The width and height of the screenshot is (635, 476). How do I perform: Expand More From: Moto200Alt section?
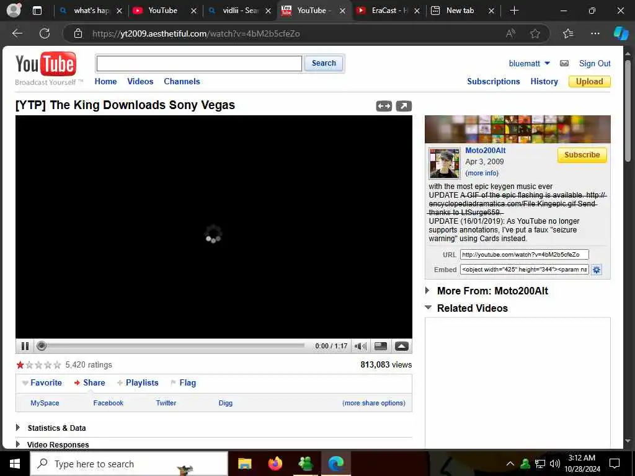427,291
